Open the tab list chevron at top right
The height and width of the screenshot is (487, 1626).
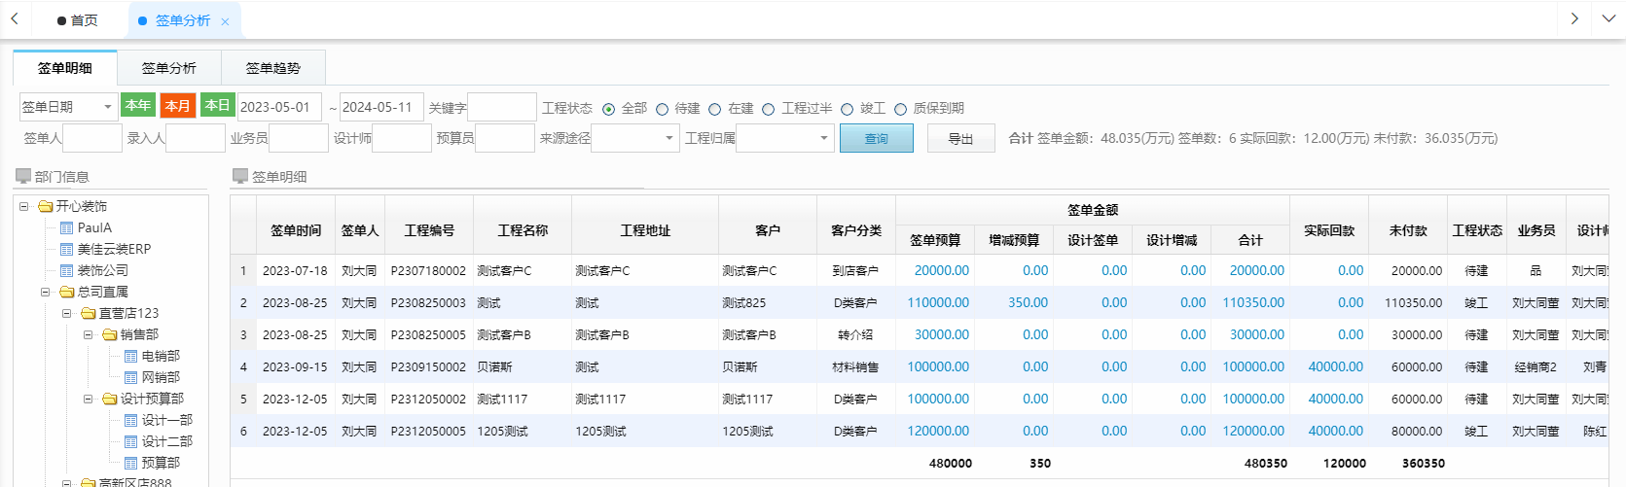[1608, 19]
